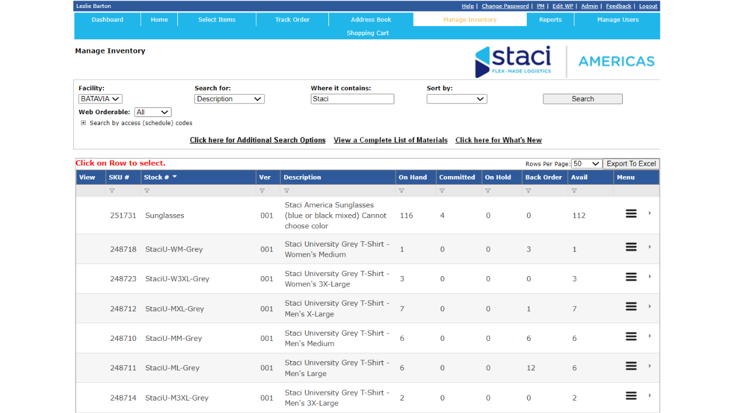Open the Manage Users tab

pos(618,19)
